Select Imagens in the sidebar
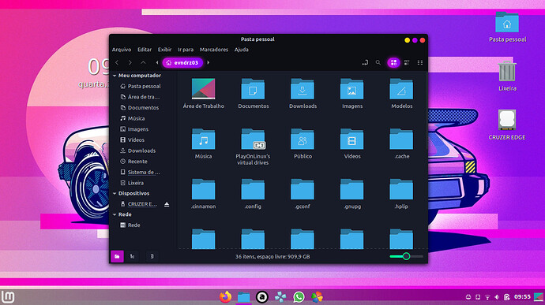 coord(134,129)
